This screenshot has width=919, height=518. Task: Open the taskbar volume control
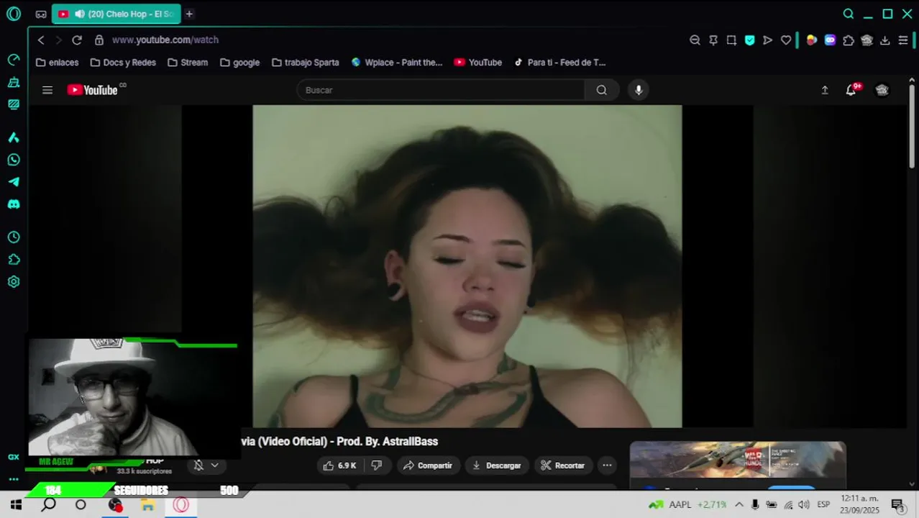pos(804,505)
